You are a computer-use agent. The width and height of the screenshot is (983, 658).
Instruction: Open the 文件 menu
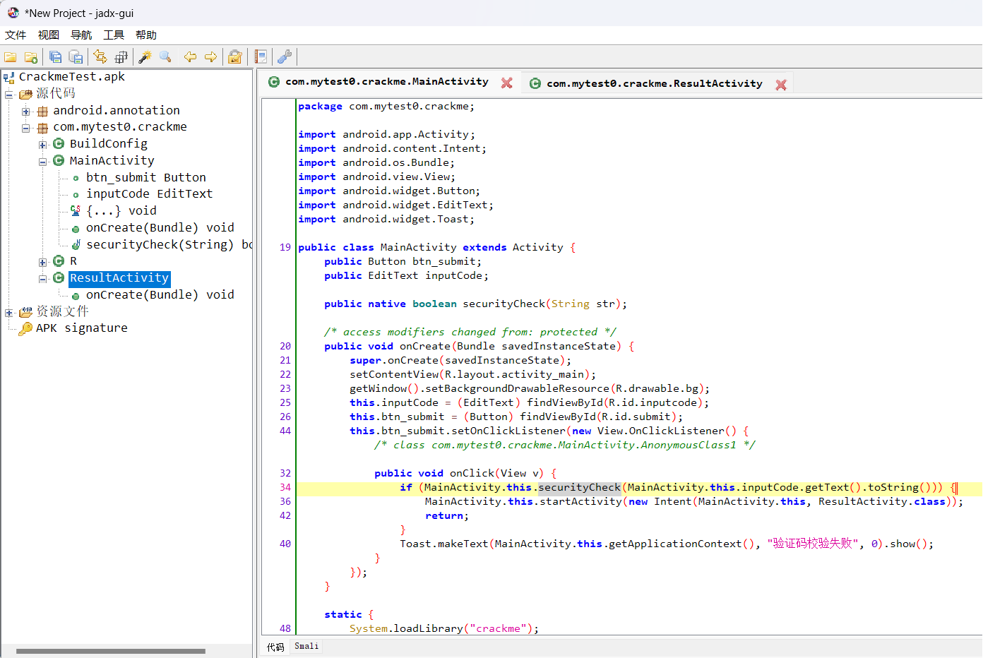[x=16, y=35]
